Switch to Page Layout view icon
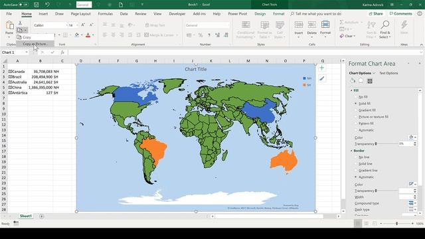 (x=366, y=224)
